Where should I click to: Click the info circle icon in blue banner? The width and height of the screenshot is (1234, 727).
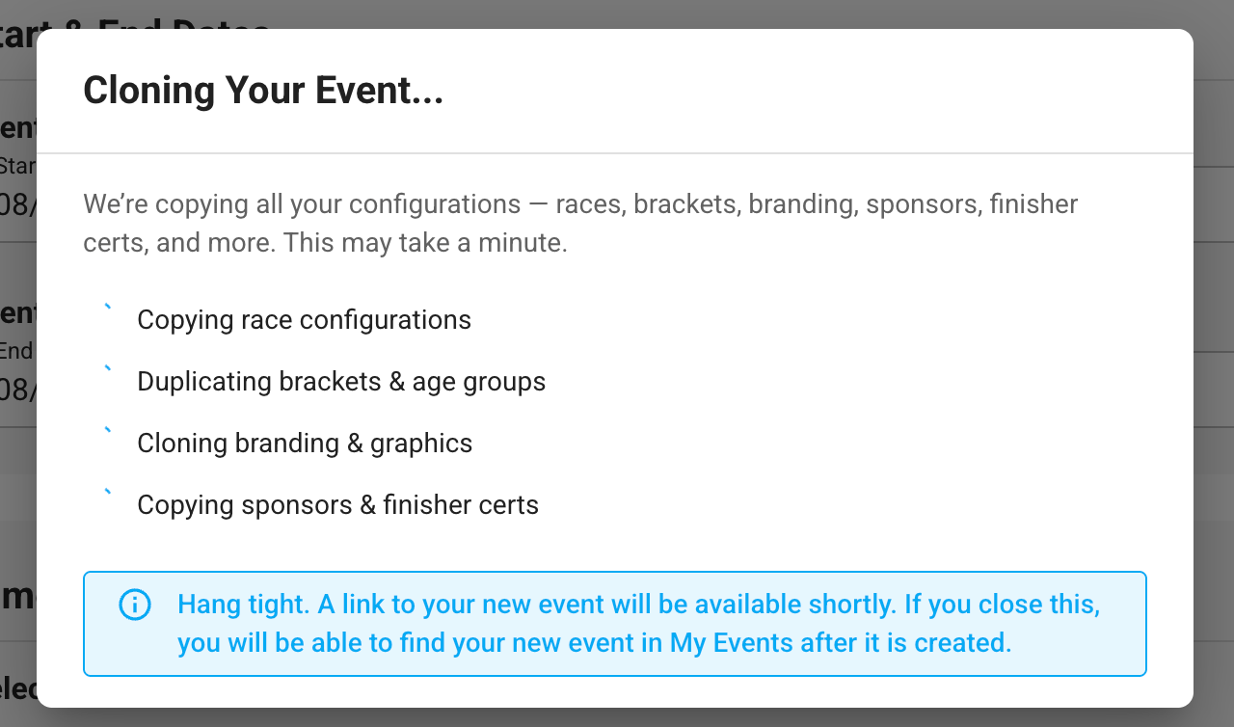[135, 605]
